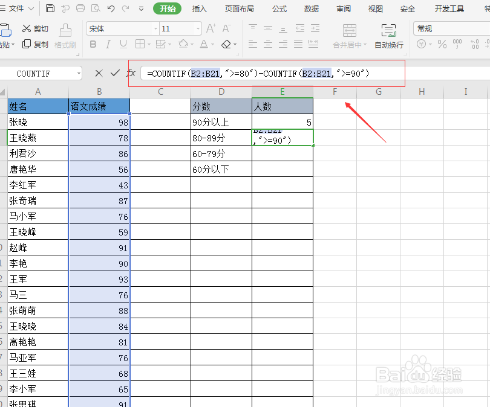Expand the name box COUNTIF dropdown

(79, 74)
